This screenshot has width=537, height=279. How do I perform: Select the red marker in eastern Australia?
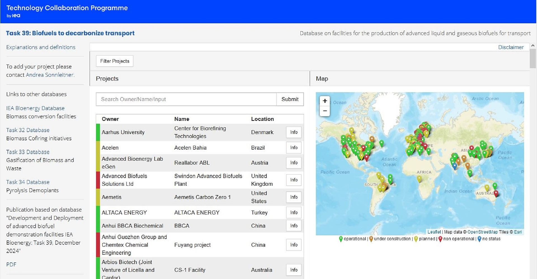click(496, 193)
